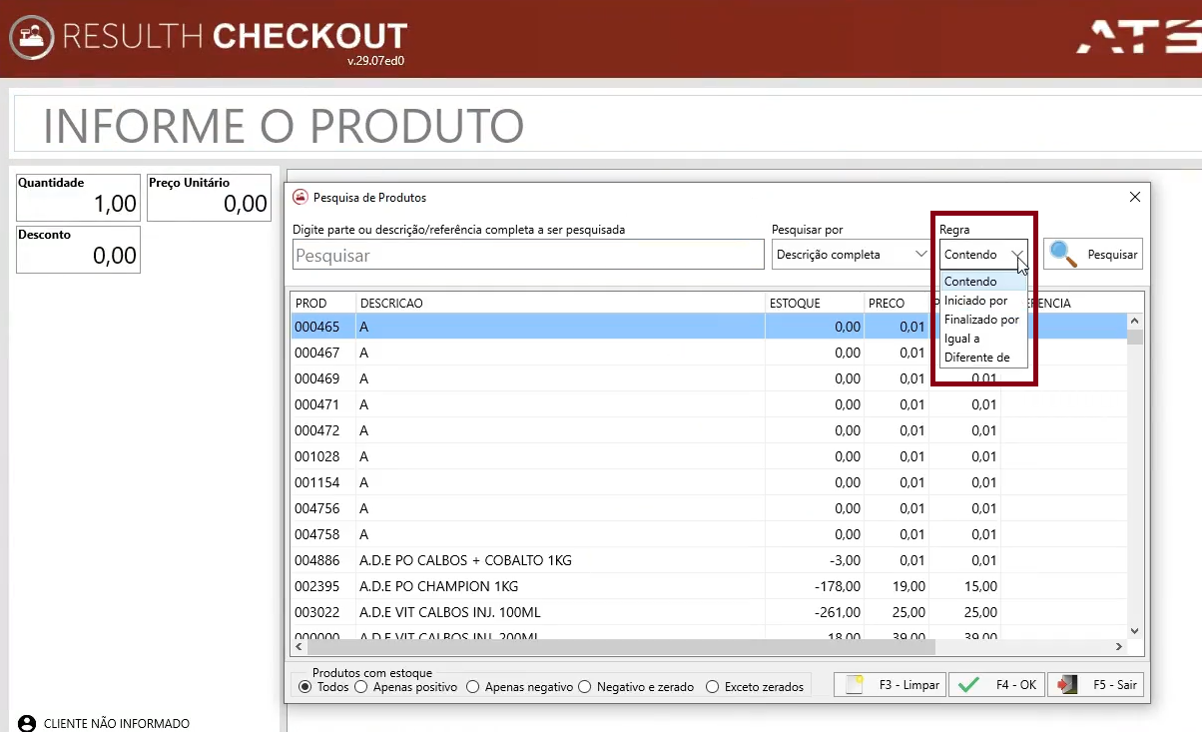This screenshot has height=732, width=1202.
Task: Click the horizontal scrollbar of the product list
Action: 709,647
